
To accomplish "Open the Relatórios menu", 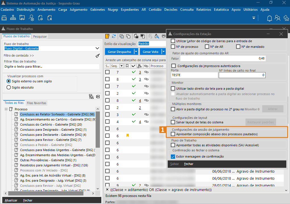I will coord(204,10).
